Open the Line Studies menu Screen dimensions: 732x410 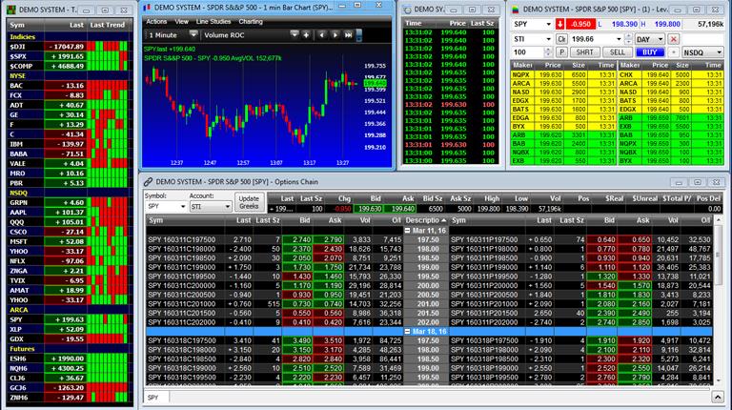[x=213, y=22]
